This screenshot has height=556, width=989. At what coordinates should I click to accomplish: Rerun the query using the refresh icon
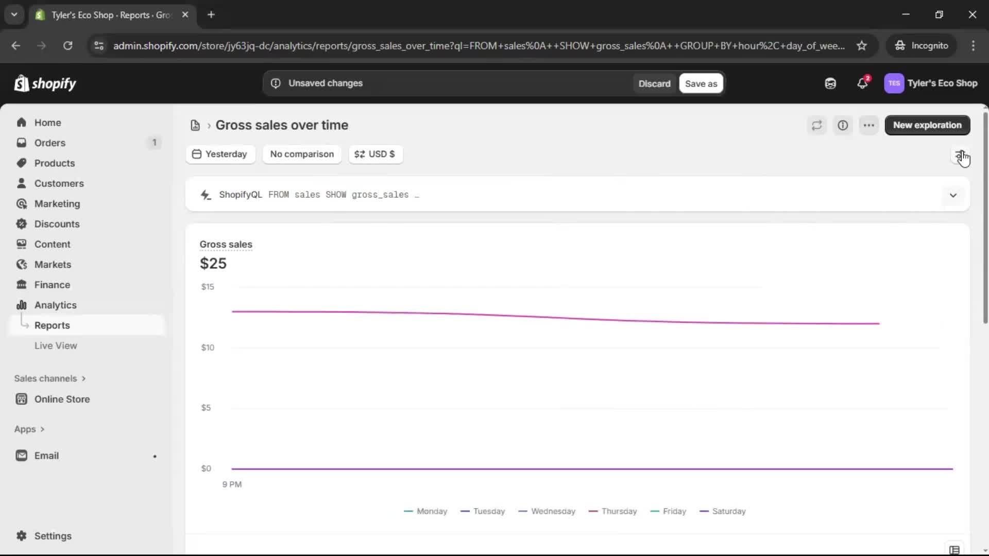(x=817, y=125)
